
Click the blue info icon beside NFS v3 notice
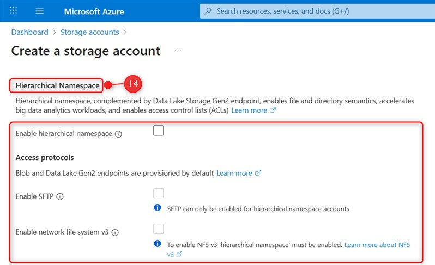coord(158,244)
